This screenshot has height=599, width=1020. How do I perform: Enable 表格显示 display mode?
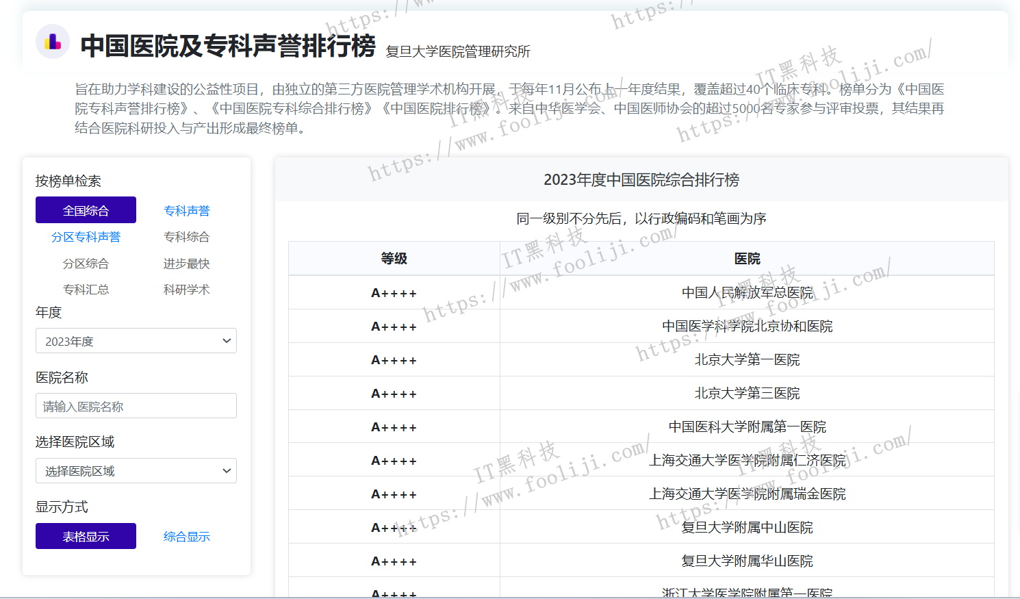(86, 536)
